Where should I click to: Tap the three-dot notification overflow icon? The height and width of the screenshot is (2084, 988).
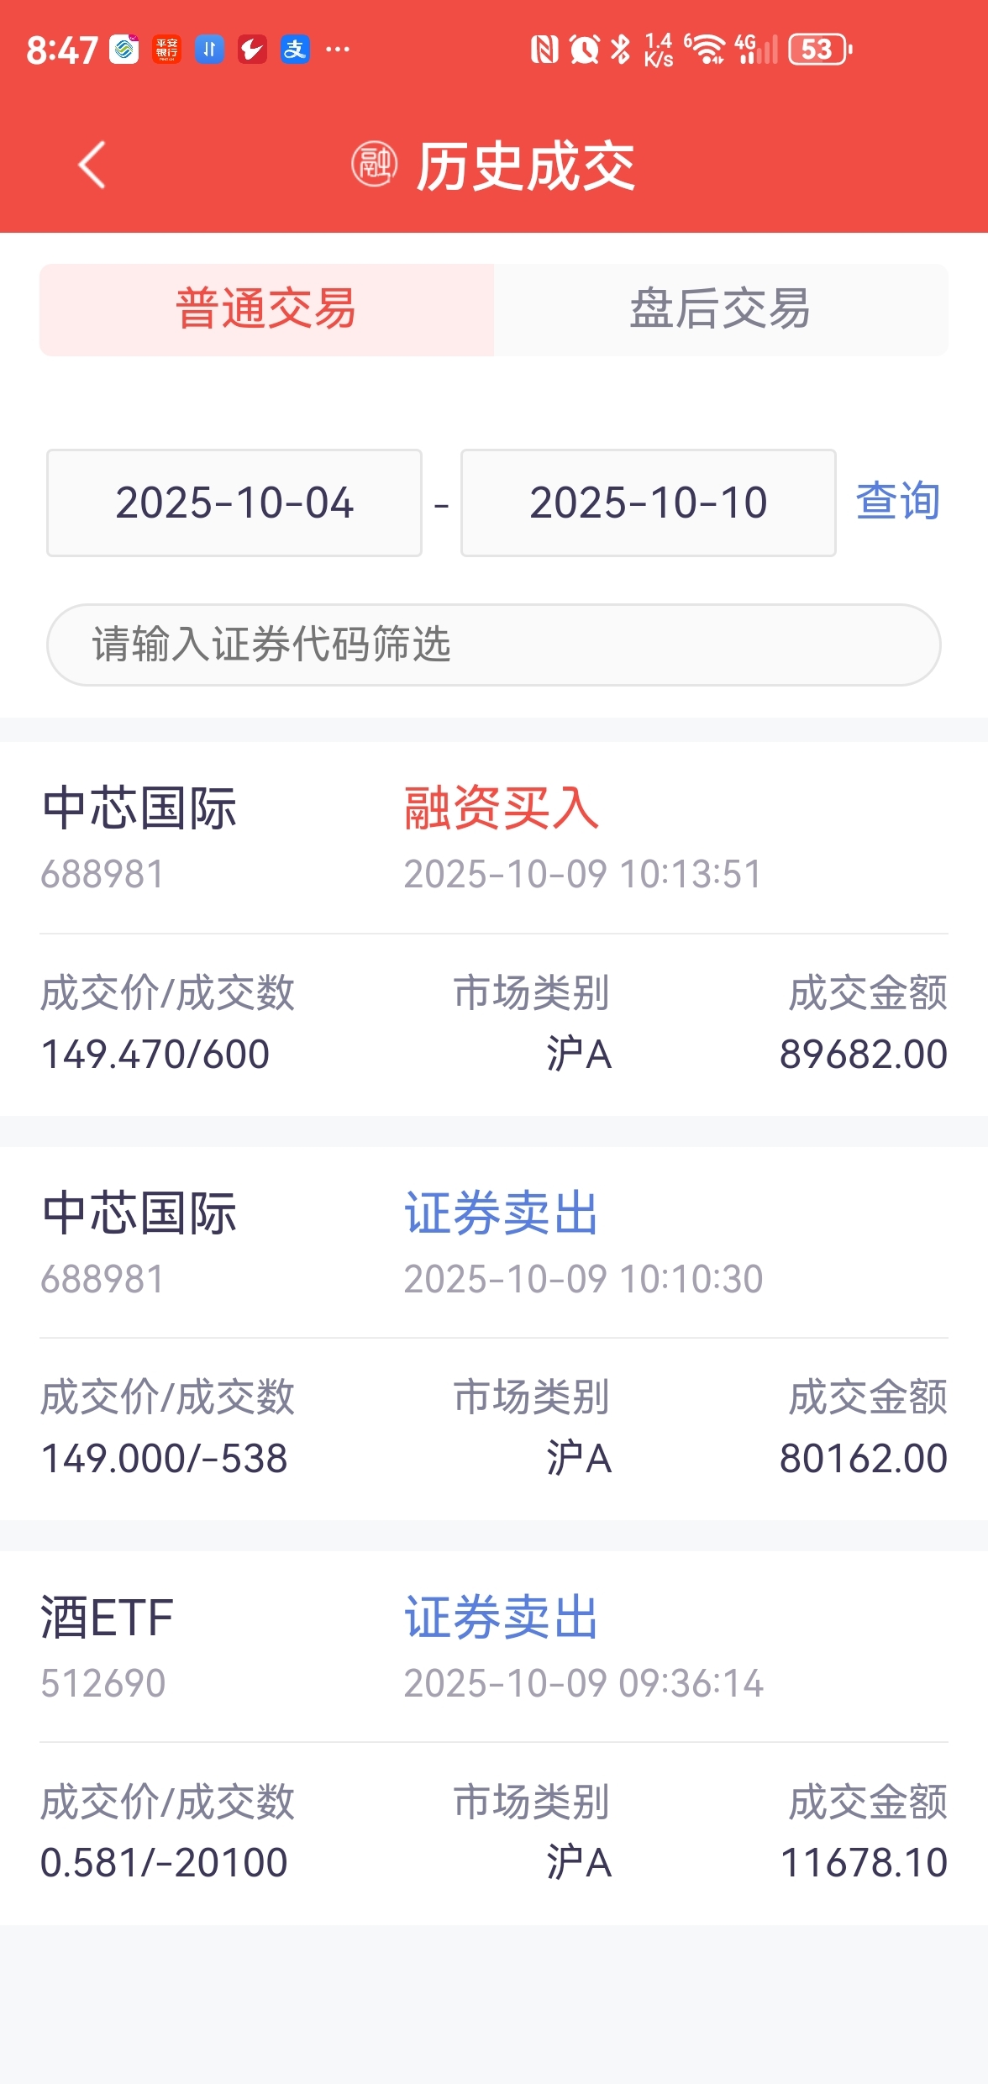tap(338, 50)
